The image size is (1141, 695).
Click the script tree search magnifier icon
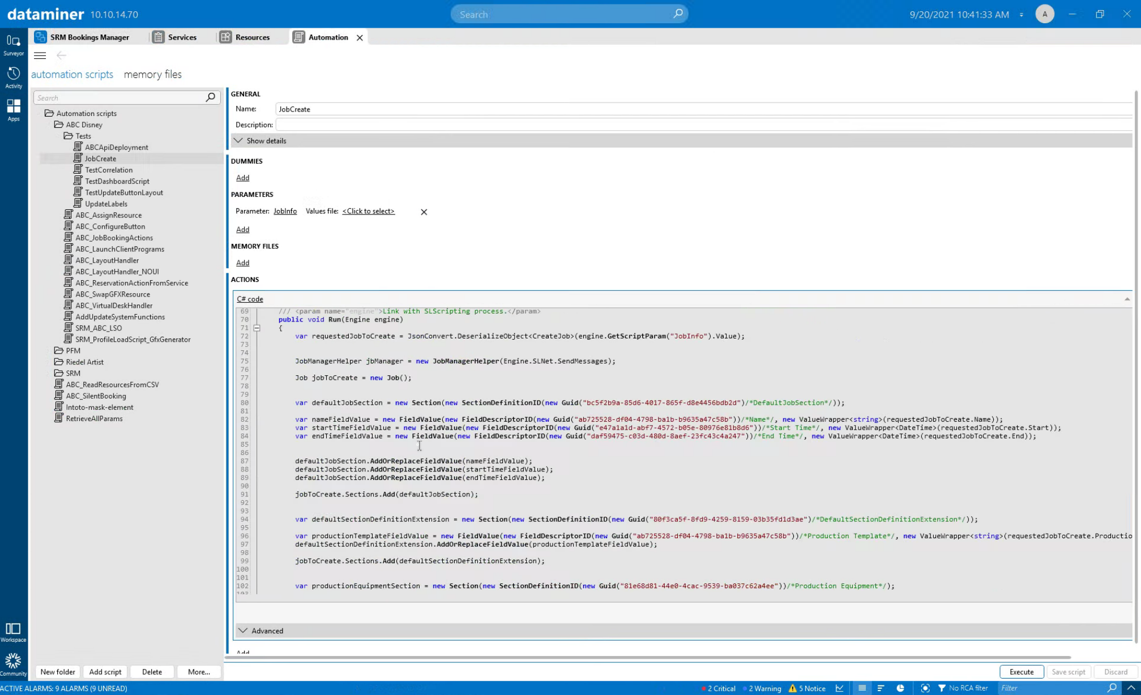(x=210, y=97)
